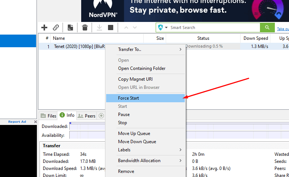Sort torrents by the Name column header
This screenshot has width=289, height=177.
[59, 38]
